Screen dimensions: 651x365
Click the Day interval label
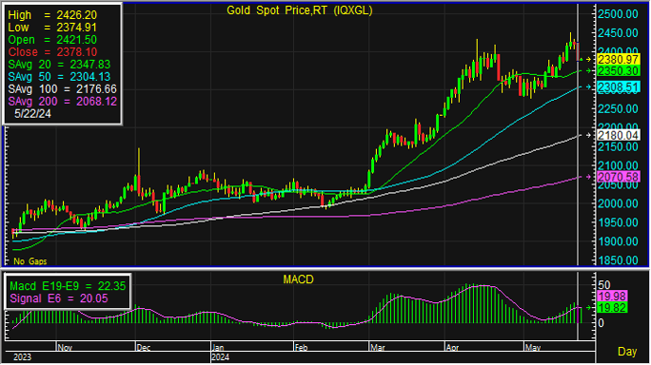point(627,352)
